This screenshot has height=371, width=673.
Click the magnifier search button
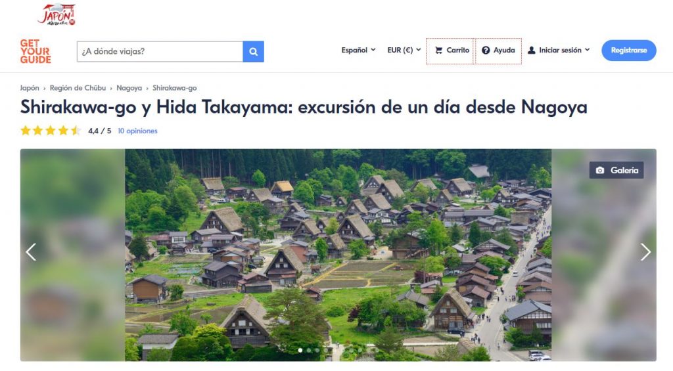(x=253, y=51)
